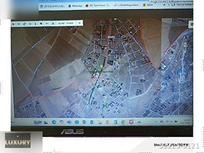Click the coordinate readout field in map toolbar
The height and width of the screenshot is (153, 204).
coord(66,23)
